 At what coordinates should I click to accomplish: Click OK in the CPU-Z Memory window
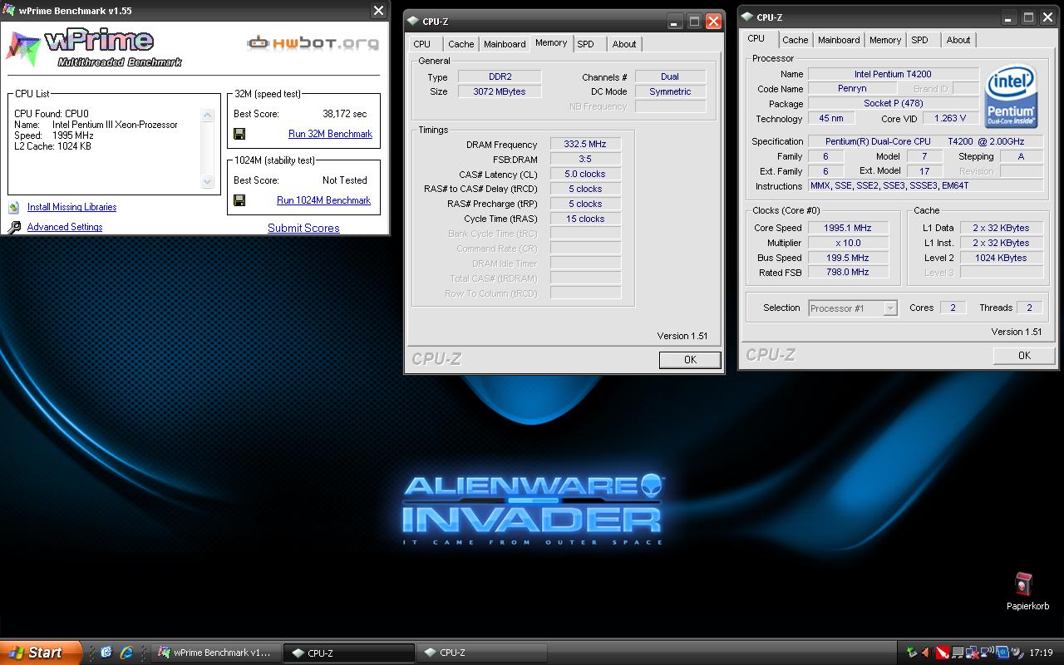point(690,360)
